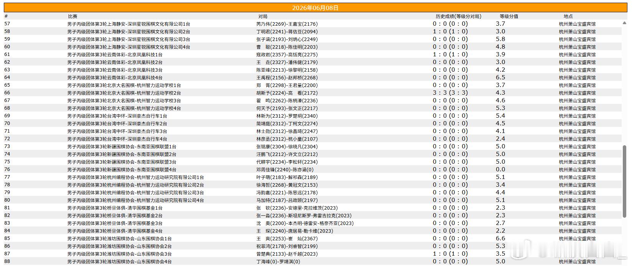Click pairing 张钦(2236)-安德里·克拉维茨(2023)
The image size is (632, 266).
pyautogui.click(x=297, y=208)
